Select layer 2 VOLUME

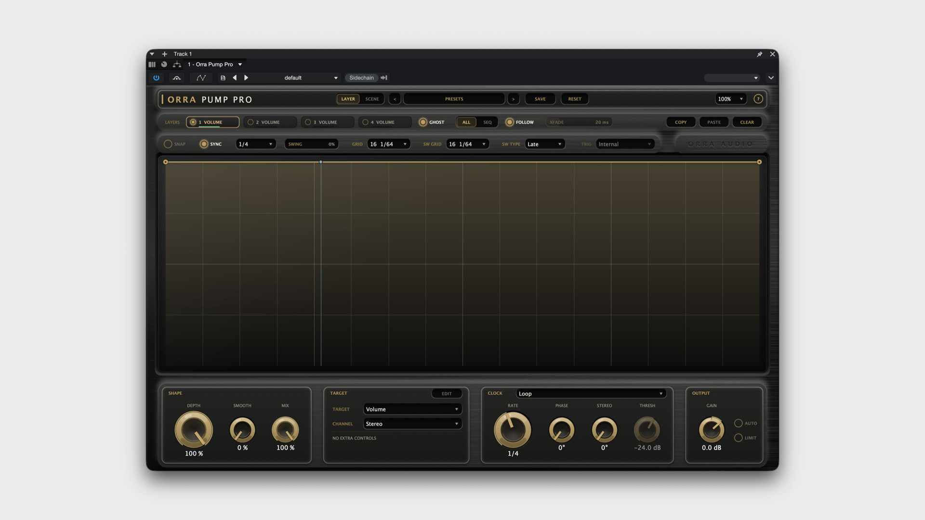point(270,122)
